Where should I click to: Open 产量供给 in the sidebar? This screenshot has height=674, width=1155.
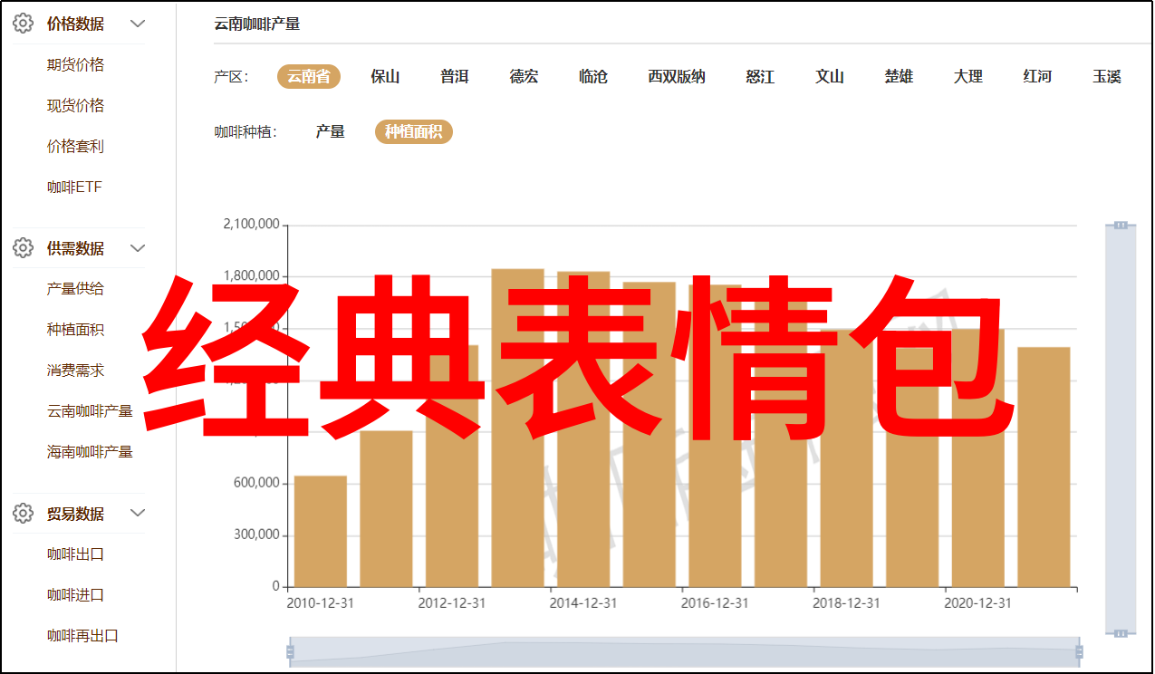click(76, 289)
